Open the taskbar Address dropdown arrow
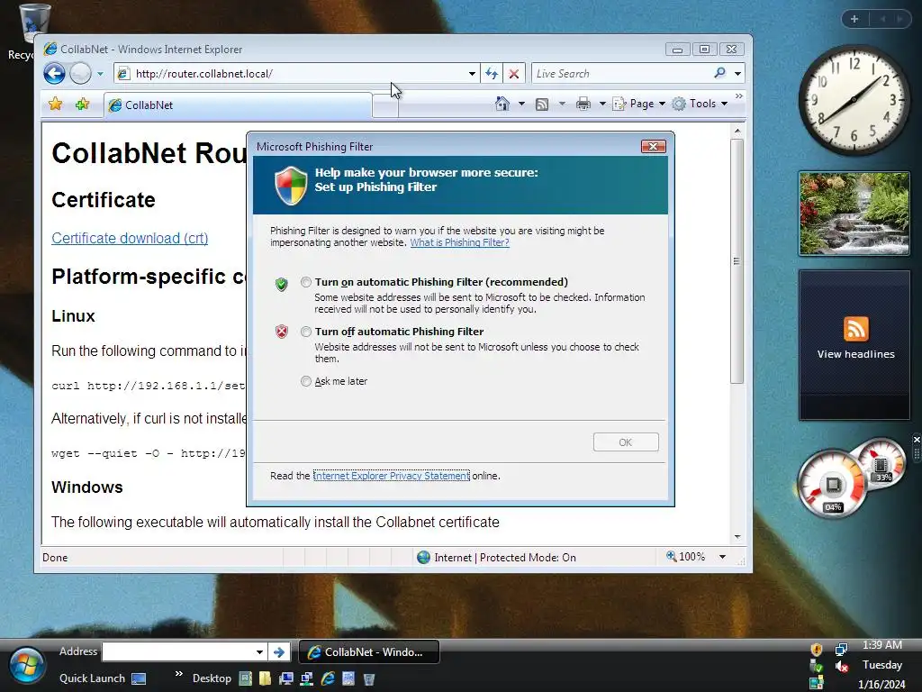 point(259,652)
